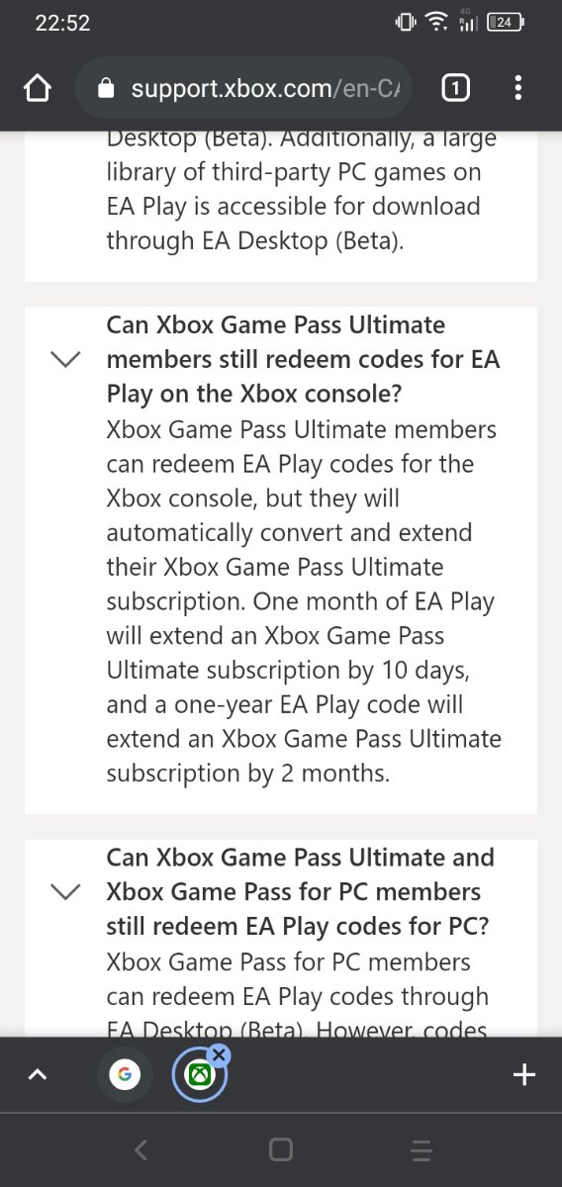Tap the Chrome home icon
The width and height of the screenshot is (562, 1187).
tap(37, 89)
